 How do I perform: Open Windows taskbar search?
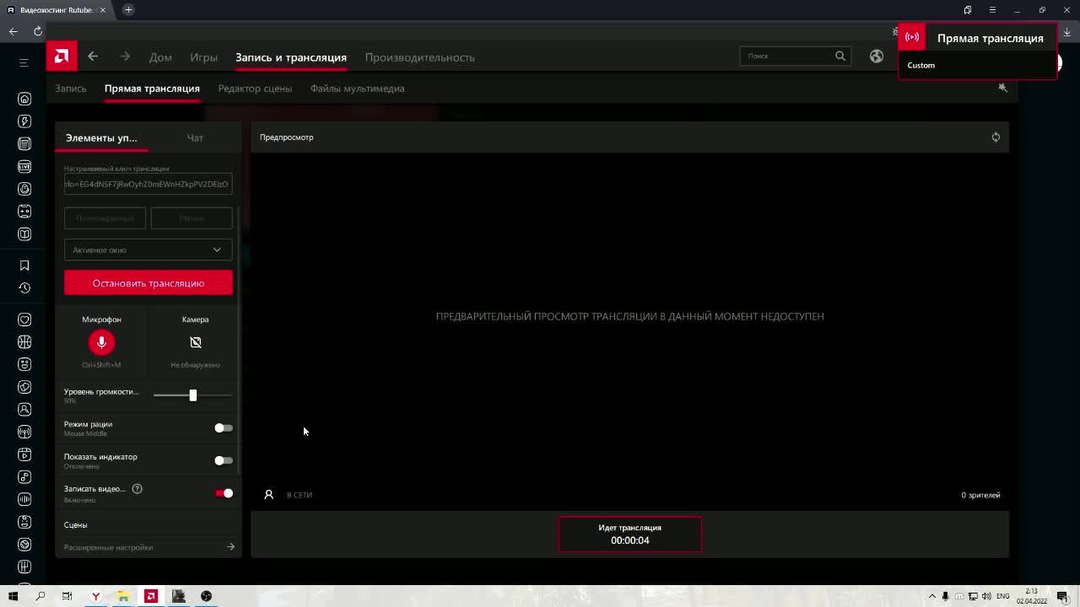click(x=40, y=596)
